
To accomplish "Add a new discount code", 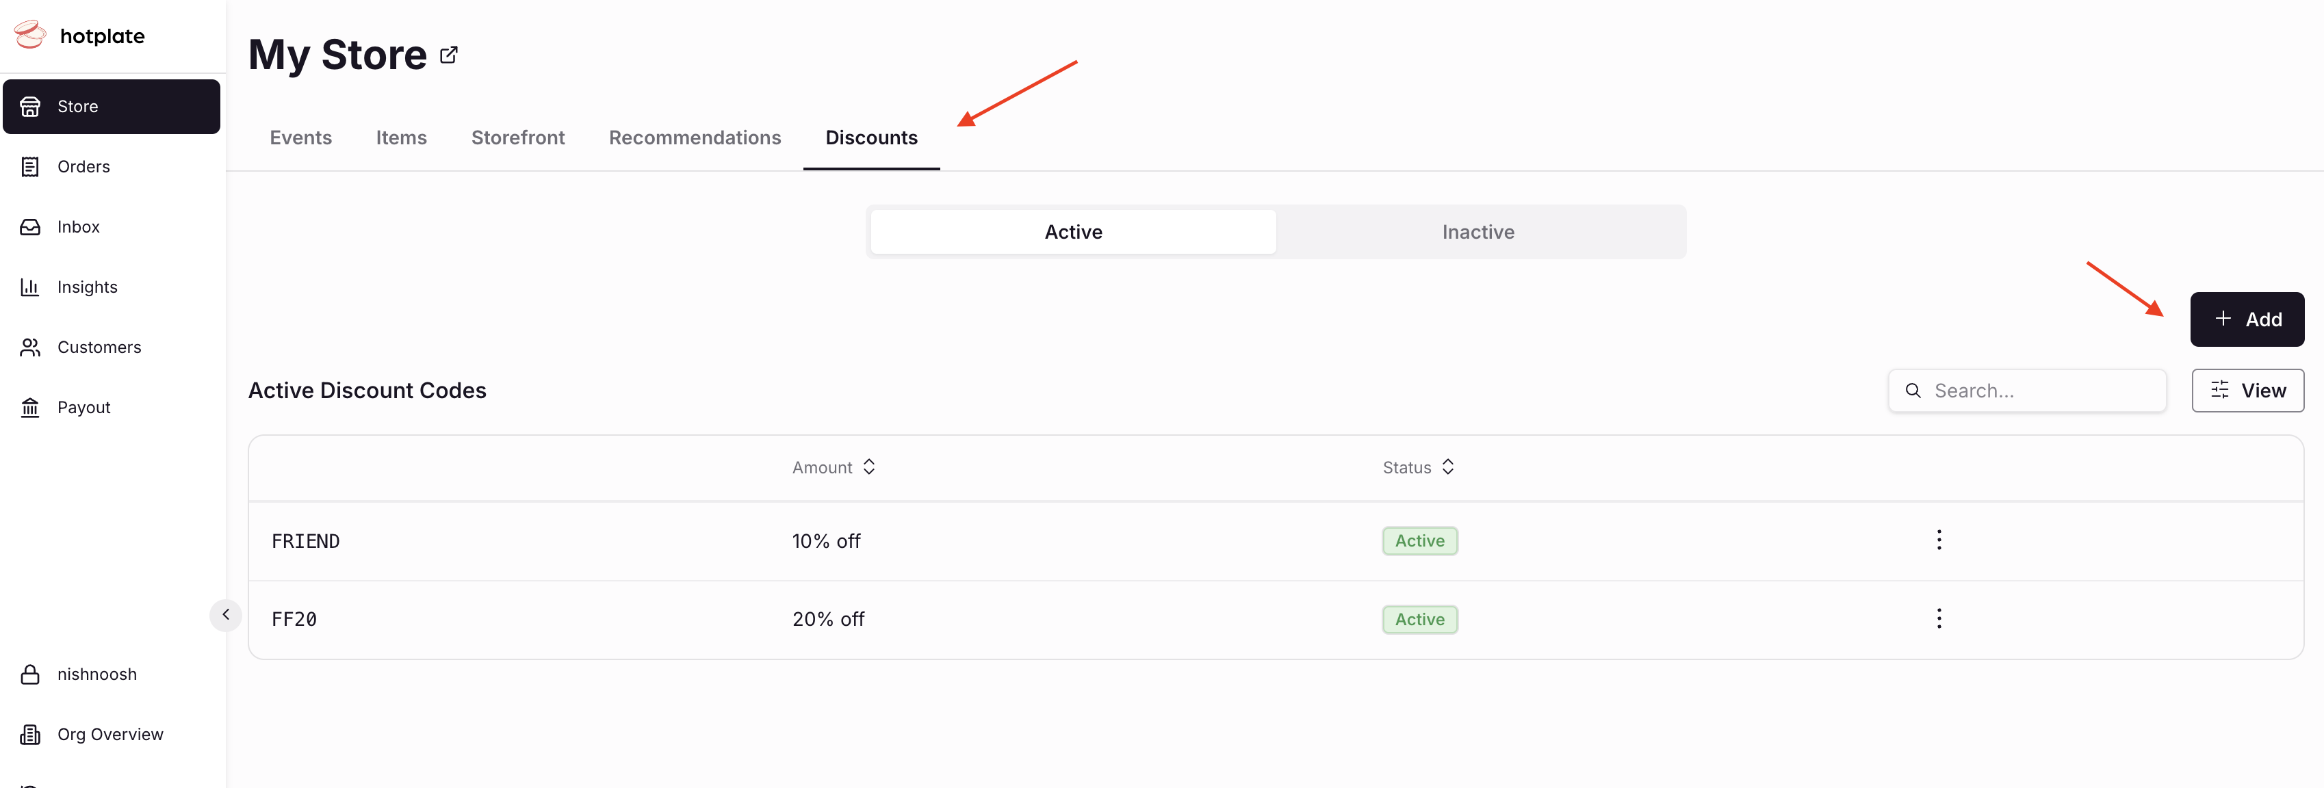I will pyautogui.click(x=2247, y=319).
